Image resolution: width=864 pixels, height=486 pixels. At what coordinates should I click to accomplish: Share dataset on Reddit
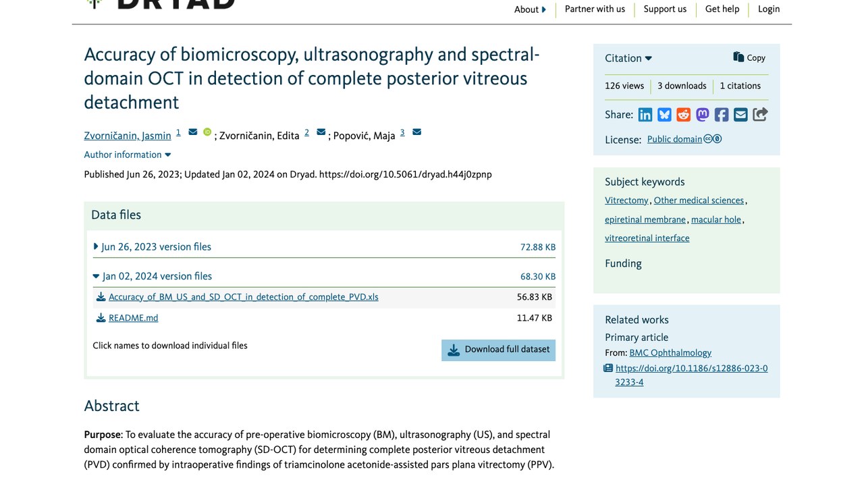684,115
